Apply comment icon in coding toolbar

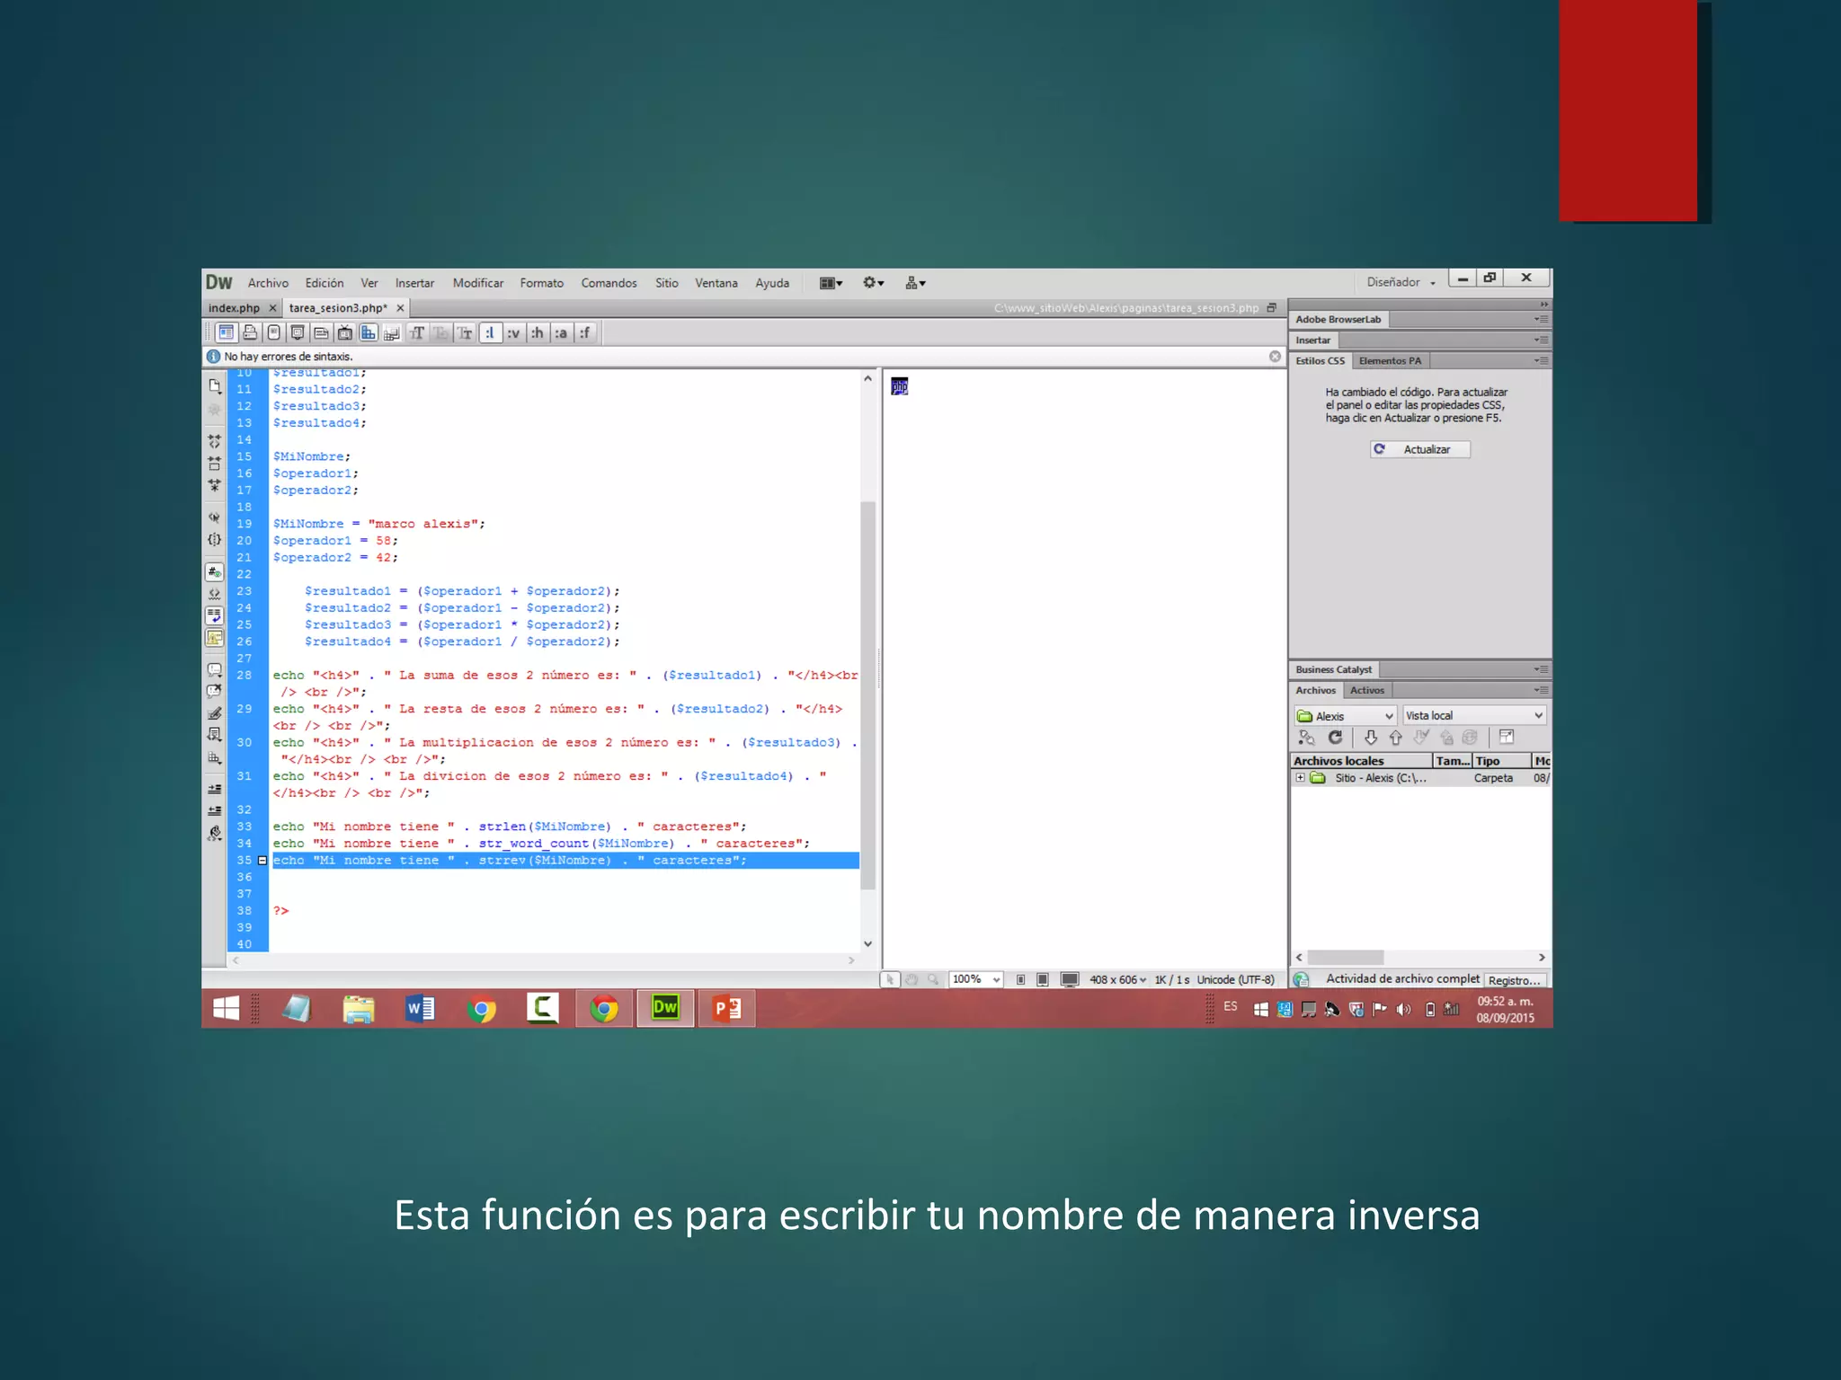[215, 670]
